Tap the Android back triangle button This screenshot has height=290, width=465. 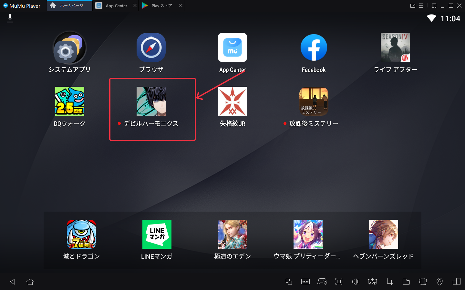point(13,282)
